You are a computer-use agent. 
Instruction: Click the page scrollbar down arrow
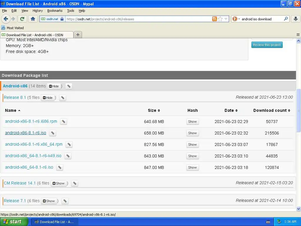click(x=298, y=209)
